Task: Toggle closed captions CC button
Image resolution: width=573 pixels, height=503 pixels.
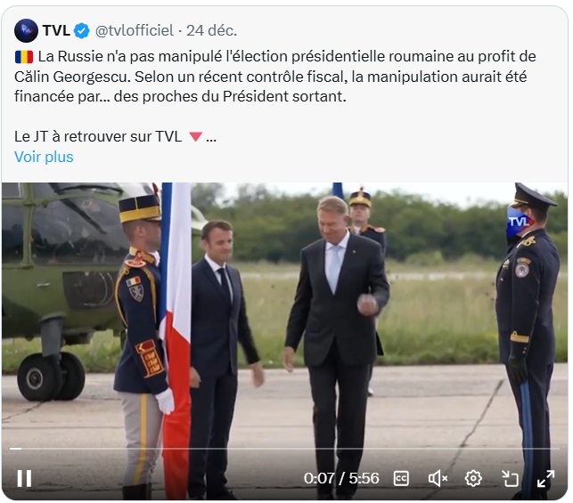Action: 401,479
